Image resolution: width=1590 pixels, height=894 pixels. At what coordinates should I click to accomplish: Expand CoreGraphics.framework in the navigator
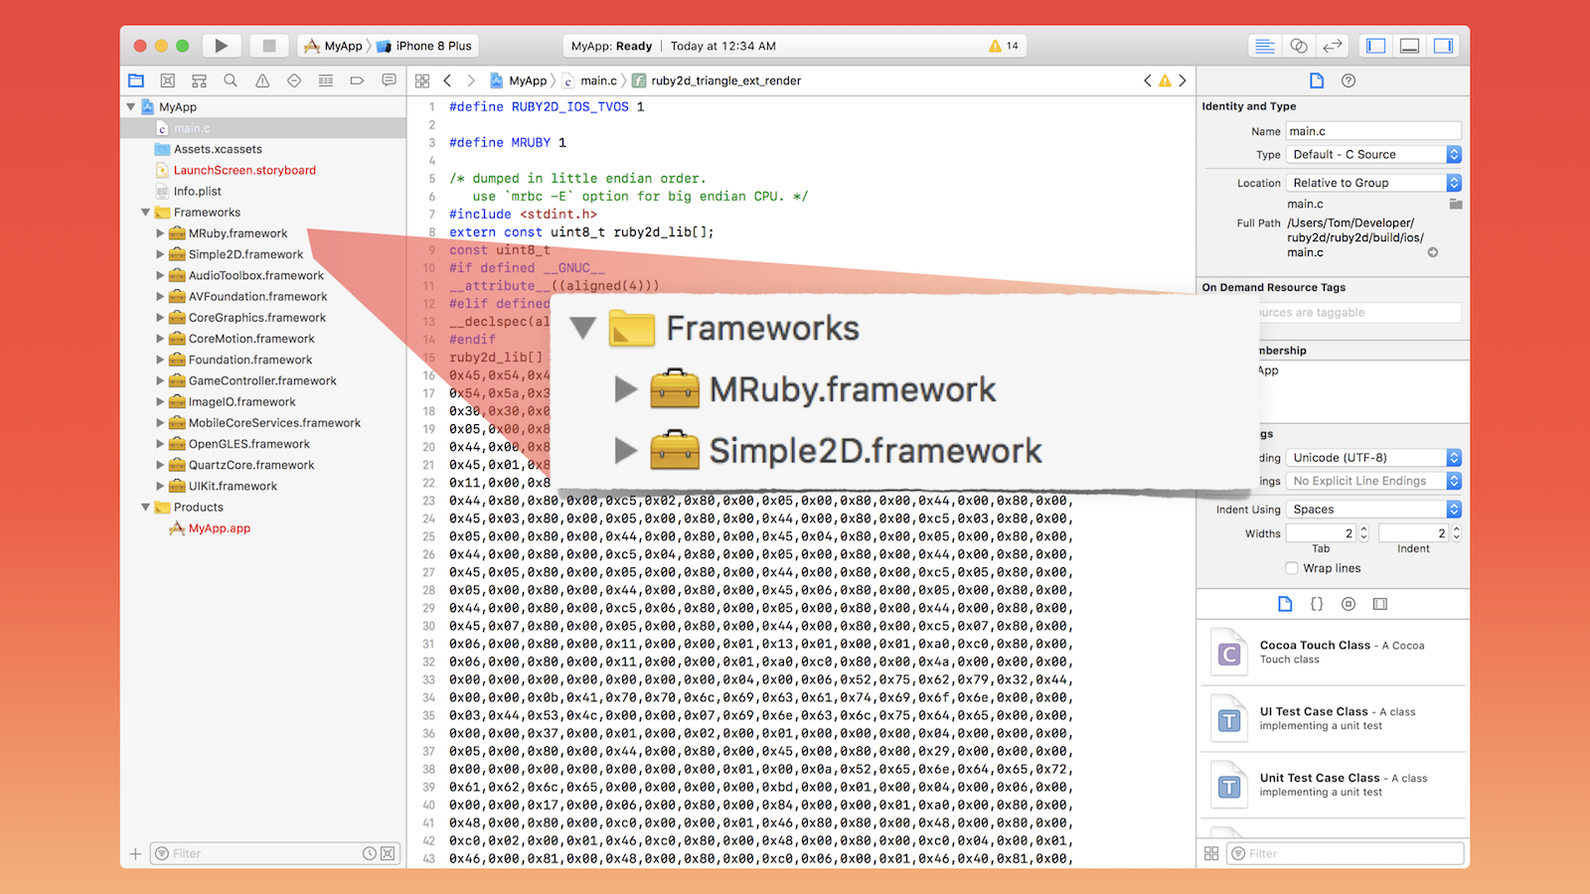(160, 317)
